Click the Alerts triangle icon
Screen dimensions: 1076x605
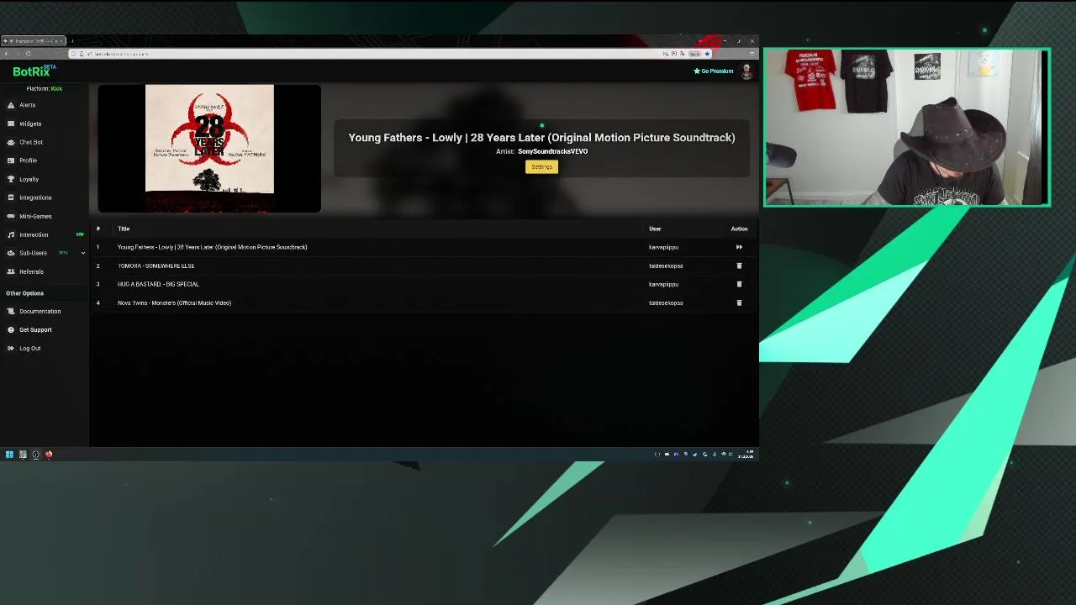[x=10, y=105]
